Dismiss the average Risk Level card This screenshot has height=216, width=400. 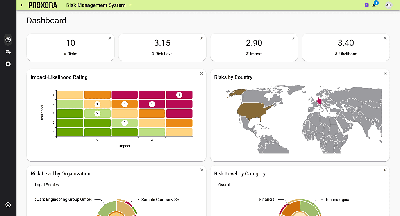pos(202,38)
